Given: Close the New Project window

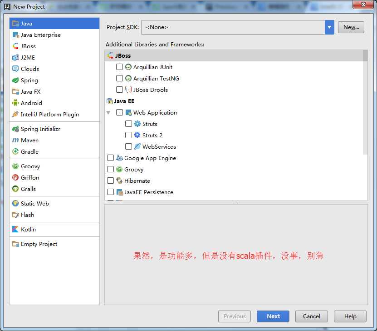Looking at the screenshot, I should (x=363, y=5).
